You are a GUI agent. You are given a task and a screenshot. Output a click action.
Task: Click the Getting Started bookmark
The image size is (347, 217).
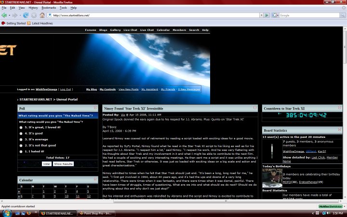[13, 23]
